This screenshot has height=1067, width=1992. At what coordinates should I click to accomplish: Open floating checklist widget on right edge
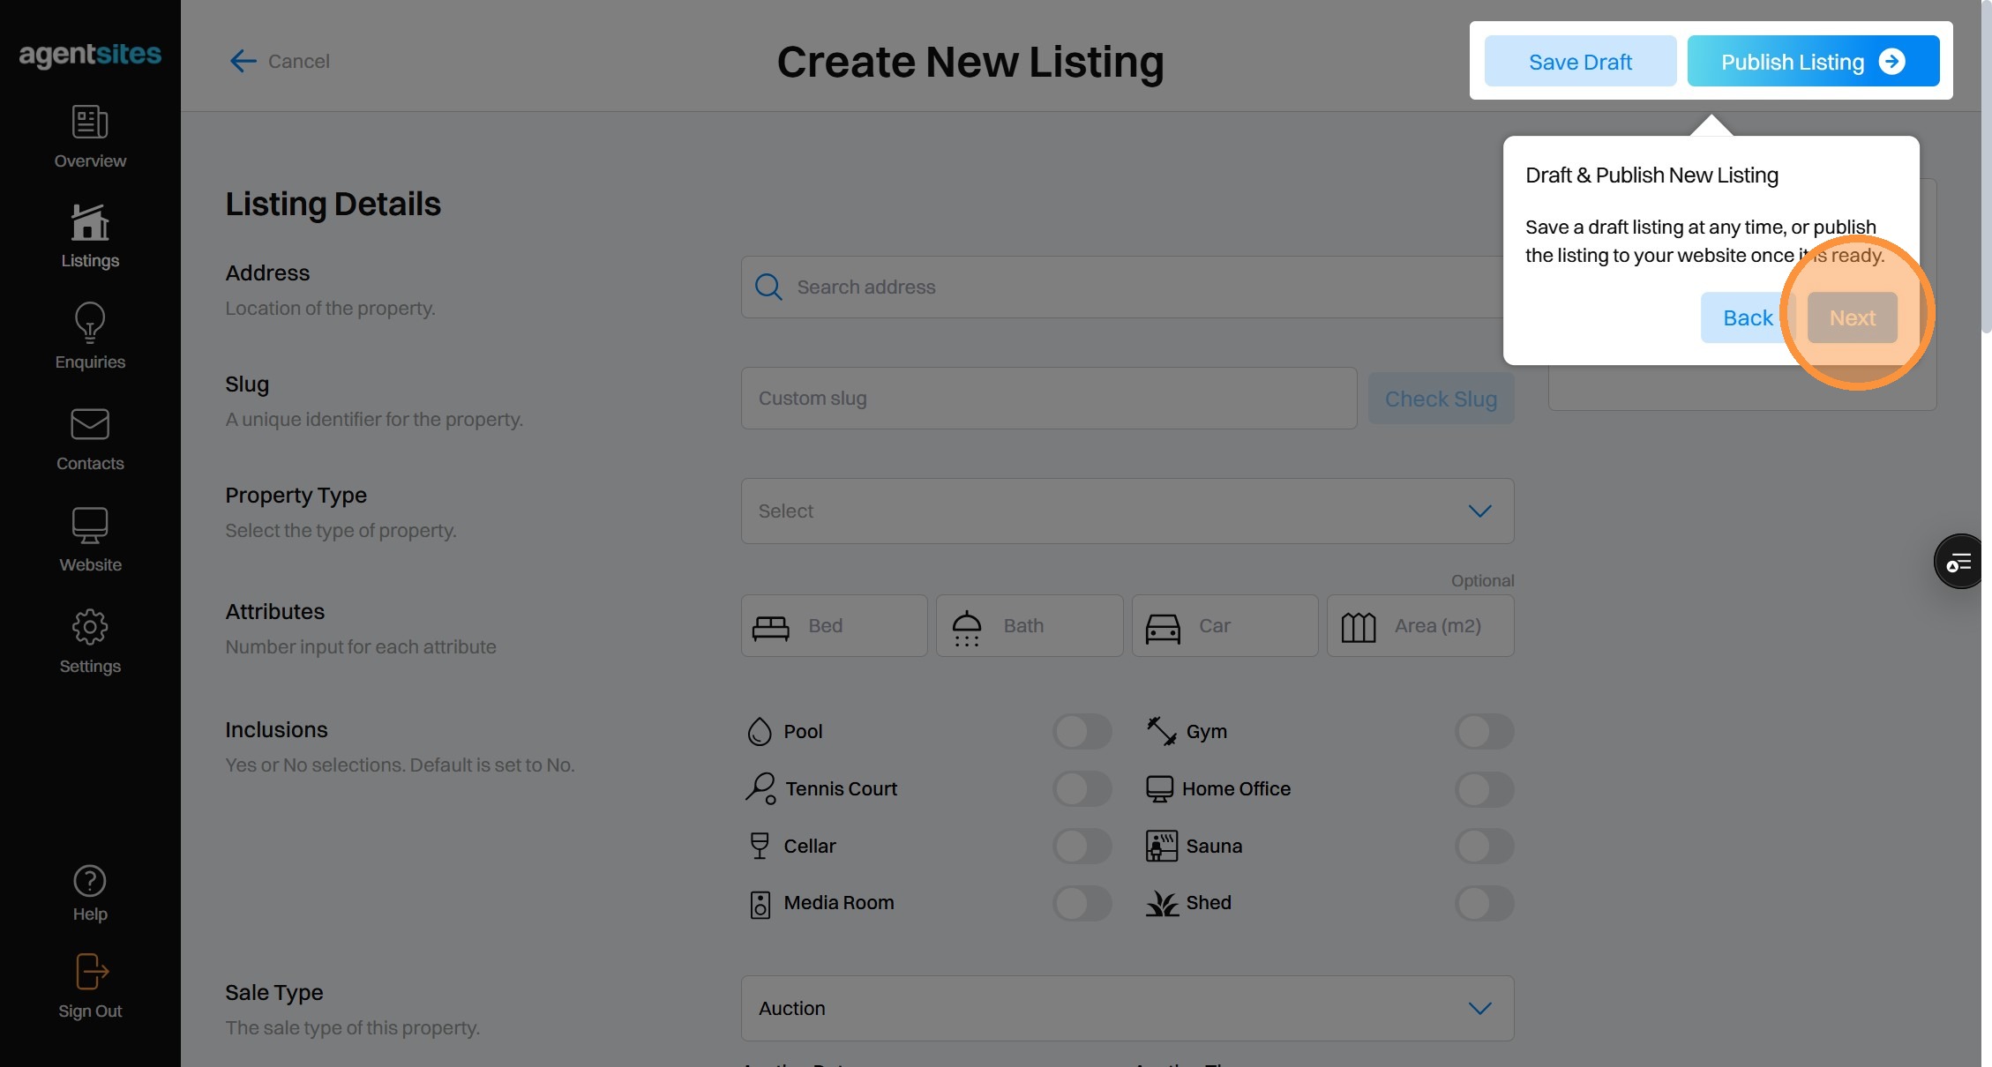pyautogui.click(x=1958, y=562)
